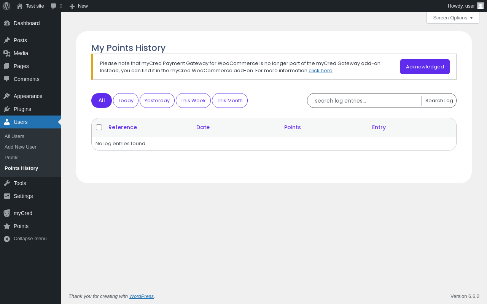Open the Dashboard gauge icon
This screenshot has width=487, height=304.
[7, 23]
